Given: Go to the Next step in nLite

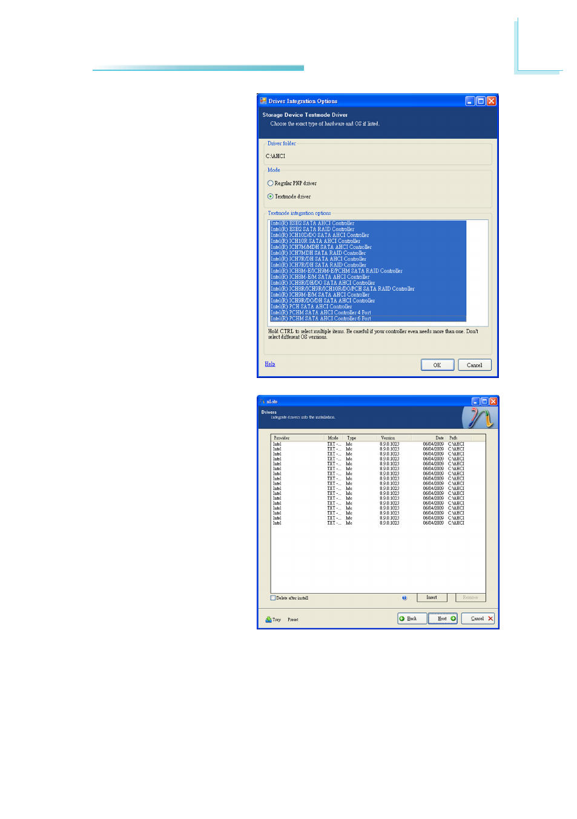Looking at the screenshot, I should (443, 618).
